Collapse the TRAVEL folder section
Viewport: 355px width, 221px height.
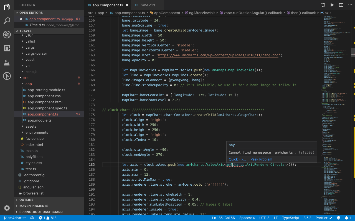pyautogui.click(x=49, y=31)
